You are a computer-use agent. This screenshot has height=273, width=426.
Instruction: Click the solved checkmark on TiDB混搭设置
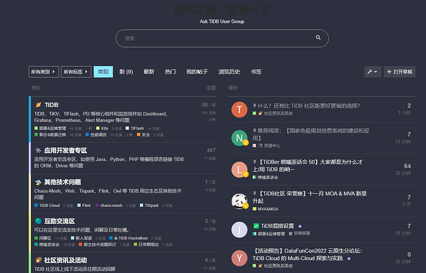pos(256,225)
